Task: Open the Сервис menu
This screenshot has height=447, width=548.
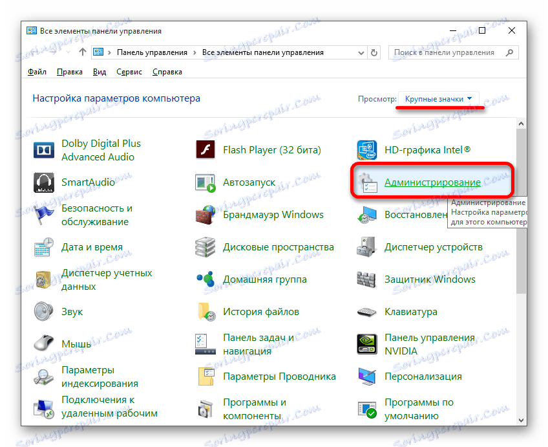Action: [129, 72]
